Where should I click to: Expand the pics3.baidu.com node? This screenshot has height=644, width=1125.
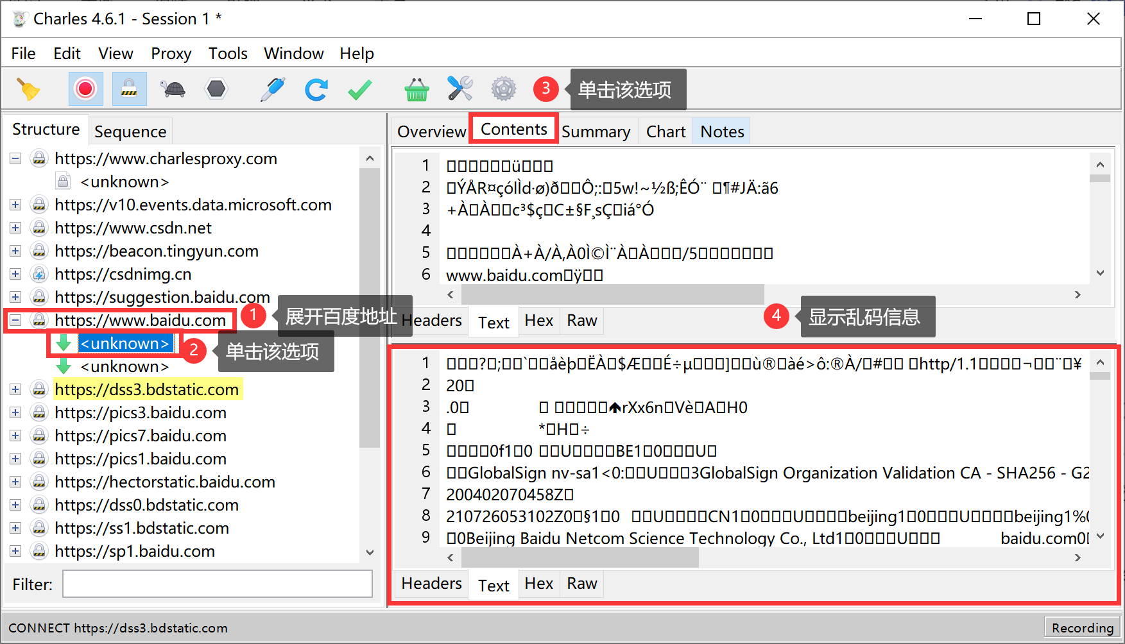pos(15,412)
